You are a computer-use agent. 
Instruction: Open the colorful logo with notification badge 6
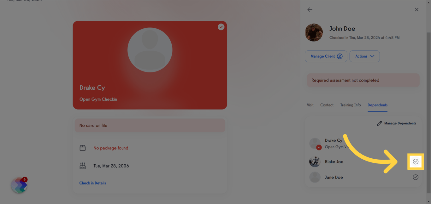click(18, 185)
